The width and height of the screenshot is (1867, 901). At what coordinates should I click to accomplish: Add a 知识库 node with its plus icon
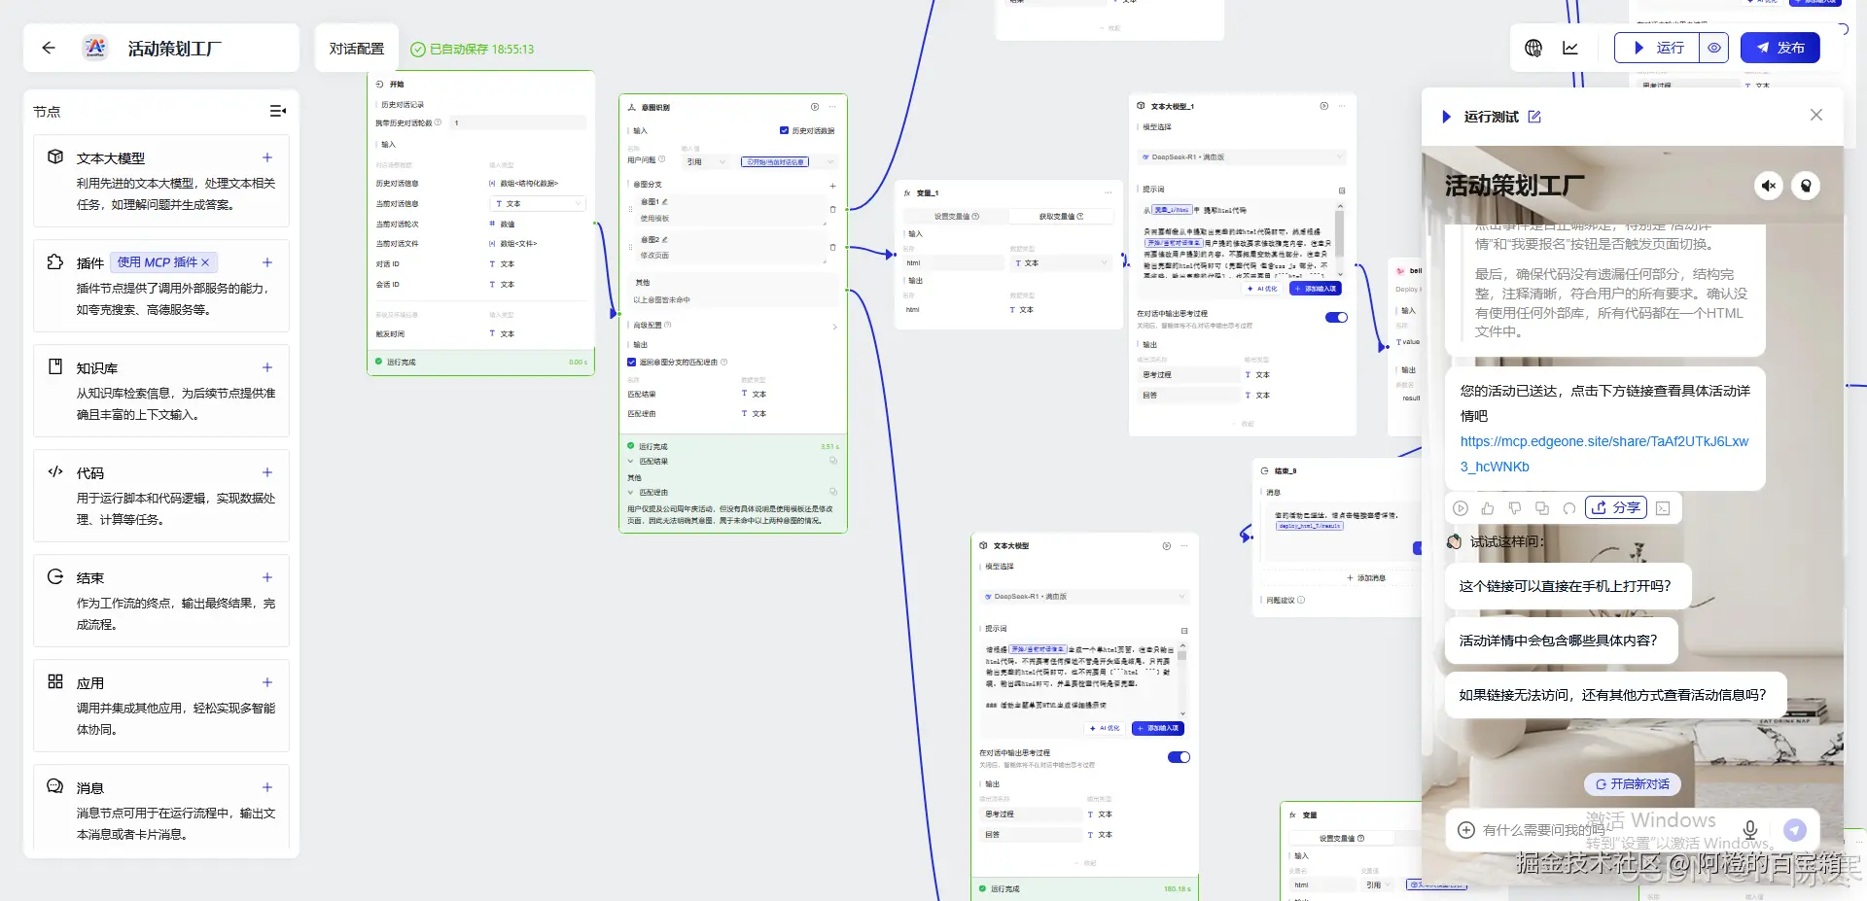[267, 367]
